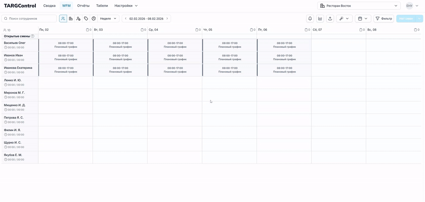This screenshot has width=425, height=202.
Task: Click the export upload icon
Action: (330, 19)
